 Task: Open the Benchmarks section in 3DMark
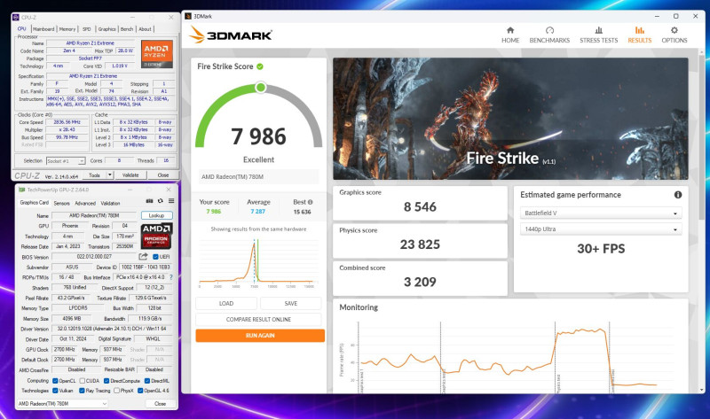549,35
